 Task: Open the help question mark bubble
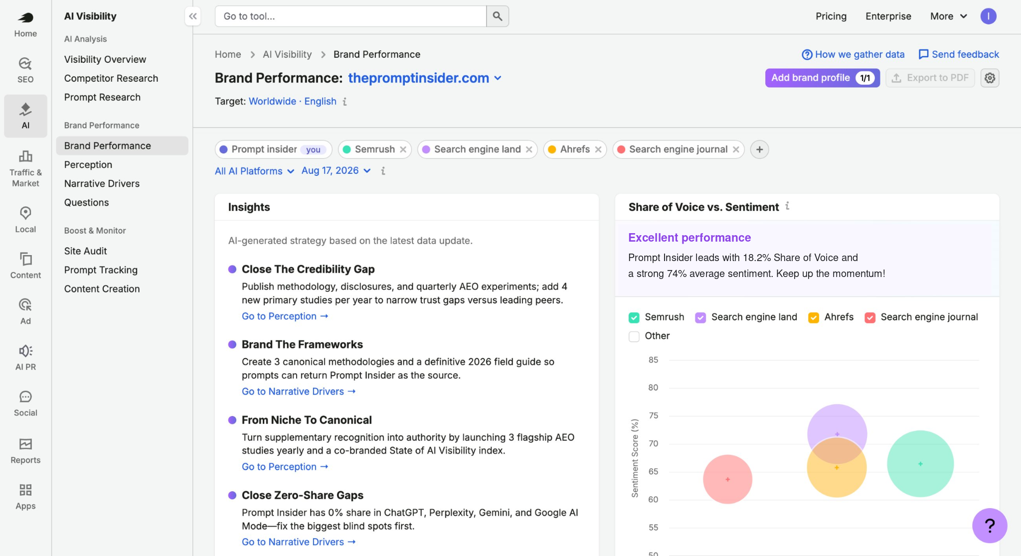[x=990, y=526]
